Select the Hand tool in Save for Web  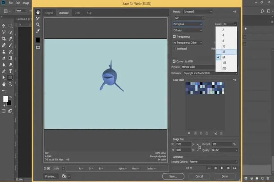[x=38, y=12]
